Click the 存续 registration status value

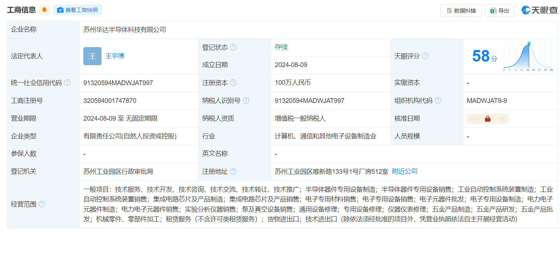(281, 47)
